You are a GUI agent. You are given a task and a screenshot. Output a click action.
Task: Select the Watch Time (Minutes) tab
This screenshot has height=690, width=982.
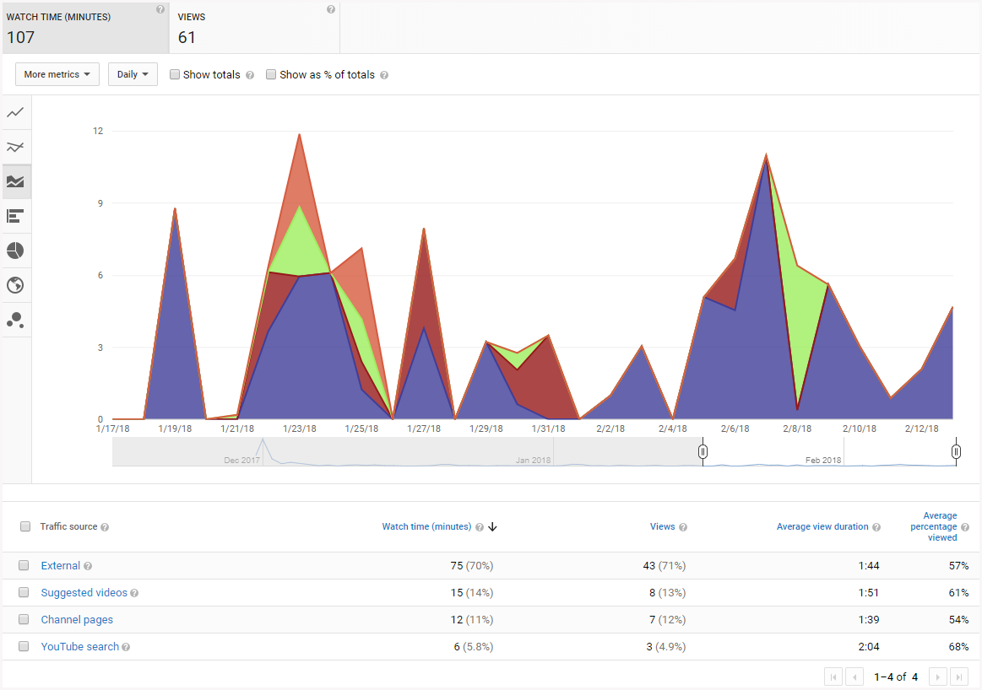coord(84,28)
